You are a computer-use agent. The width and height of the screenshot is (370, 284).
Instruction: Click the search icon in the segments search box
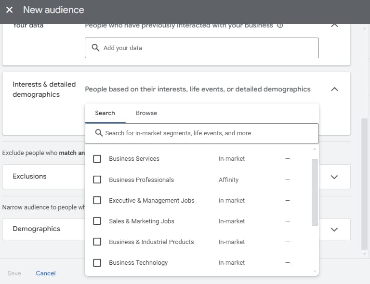tap(99, 133)
